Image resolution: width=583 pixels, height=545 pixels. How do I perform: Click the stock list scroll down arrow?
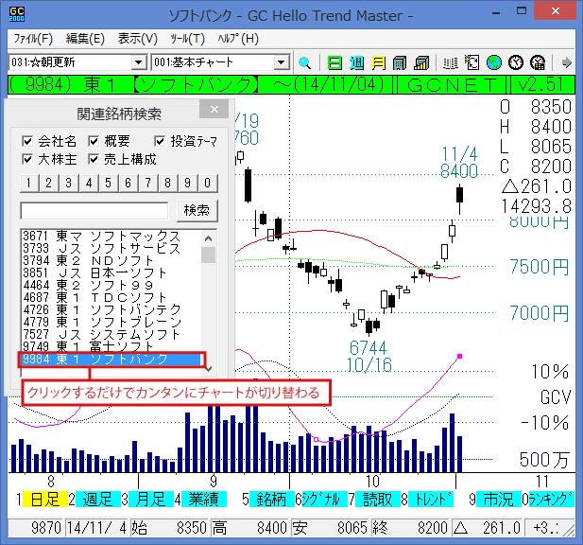209,369
